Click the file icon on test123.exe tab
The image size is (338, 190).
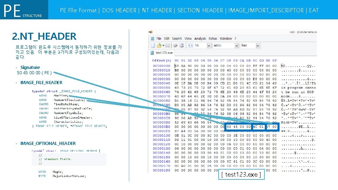tap(152, 53)
